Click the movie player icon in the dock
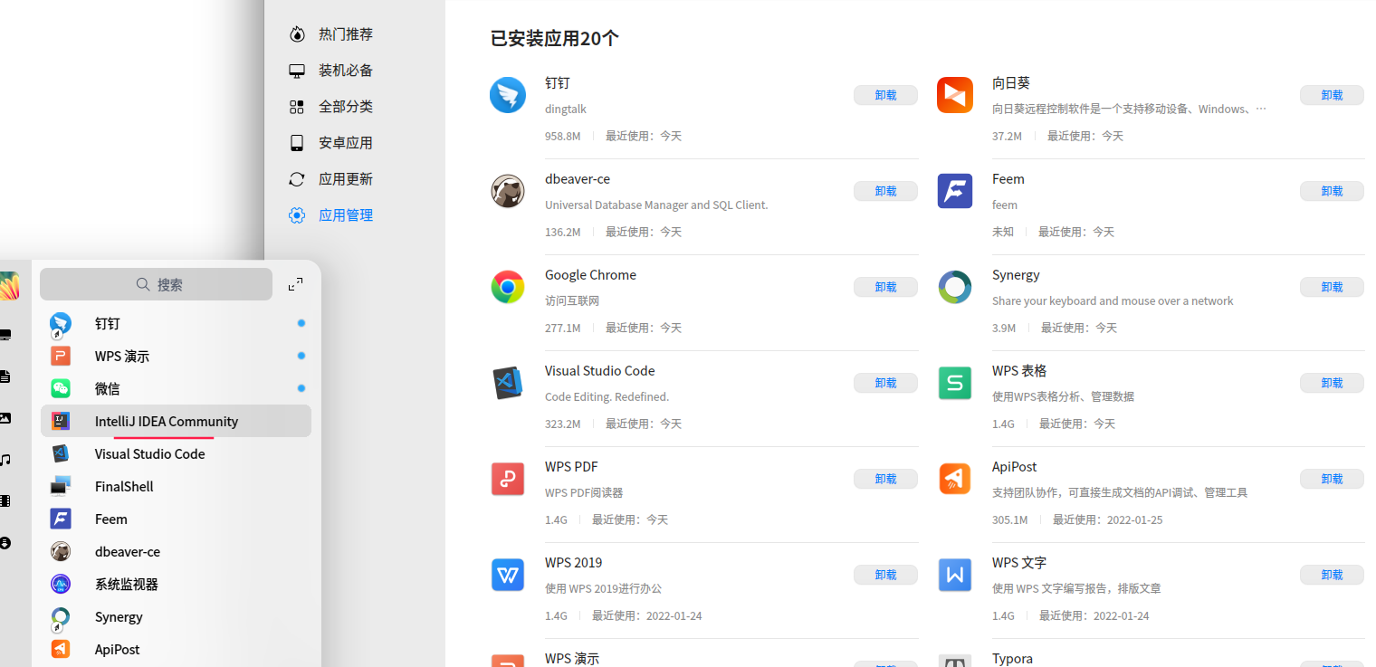 click(5, 501)
